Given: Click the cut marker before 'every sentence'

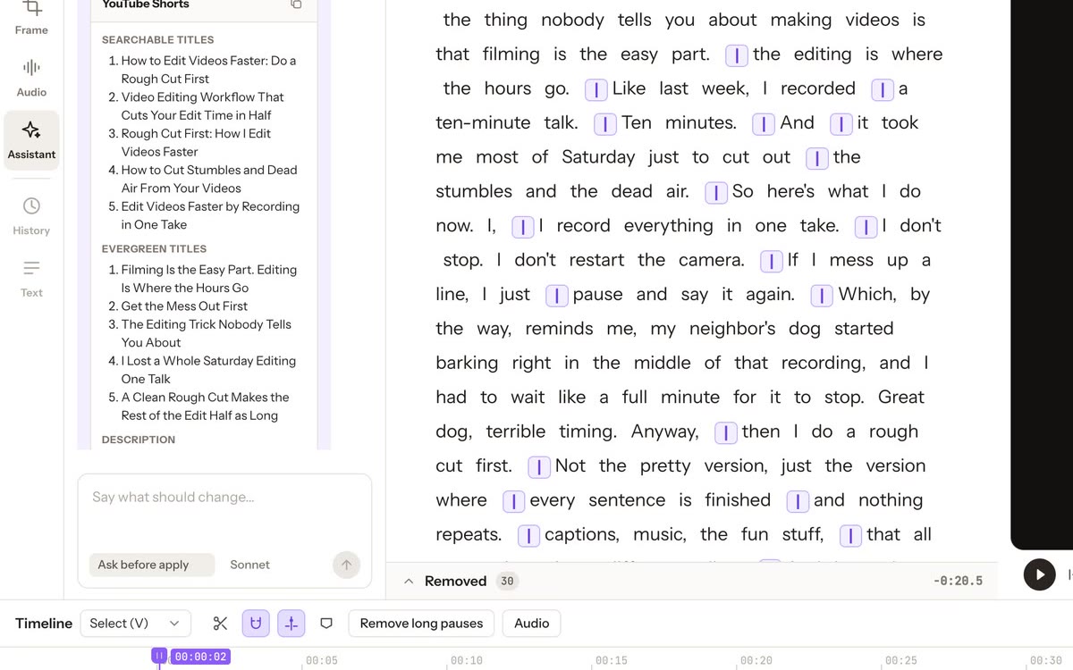Looking at the screenshot, I should click(x=514, y=501).
